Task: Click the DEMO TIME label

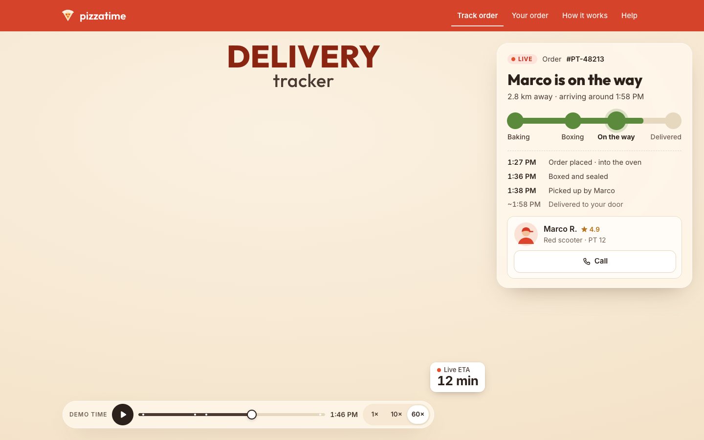Action: point(88,415)
